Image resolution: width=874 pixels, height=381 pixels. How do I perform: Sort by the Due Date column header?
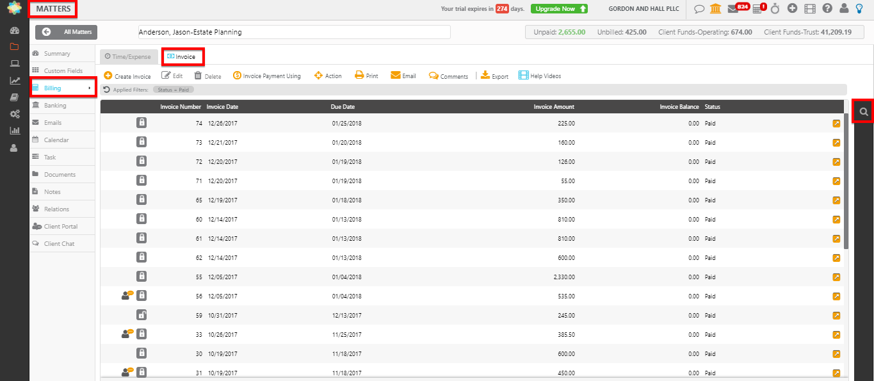point(343,107)
